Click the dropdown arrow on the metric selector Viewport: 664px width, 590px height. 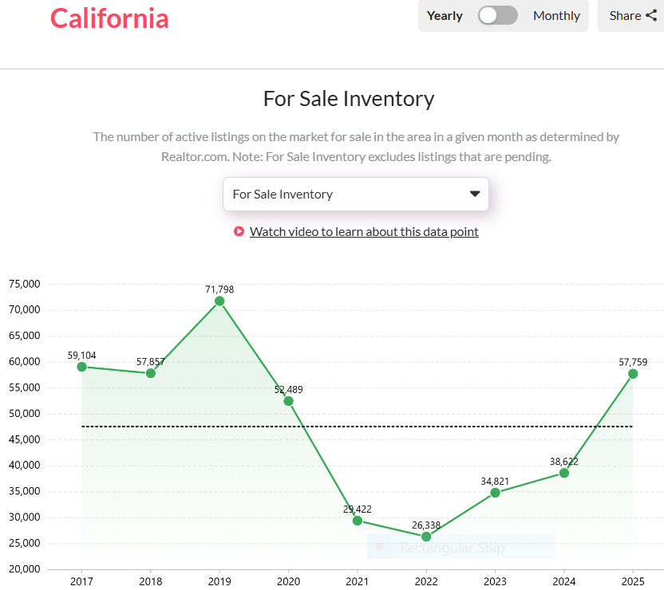(475, 194)
